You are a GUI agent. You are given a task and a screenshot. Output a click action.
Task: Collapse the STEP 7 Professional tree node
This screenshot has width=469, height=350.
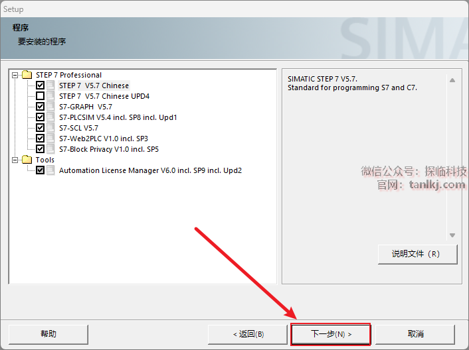15,75
